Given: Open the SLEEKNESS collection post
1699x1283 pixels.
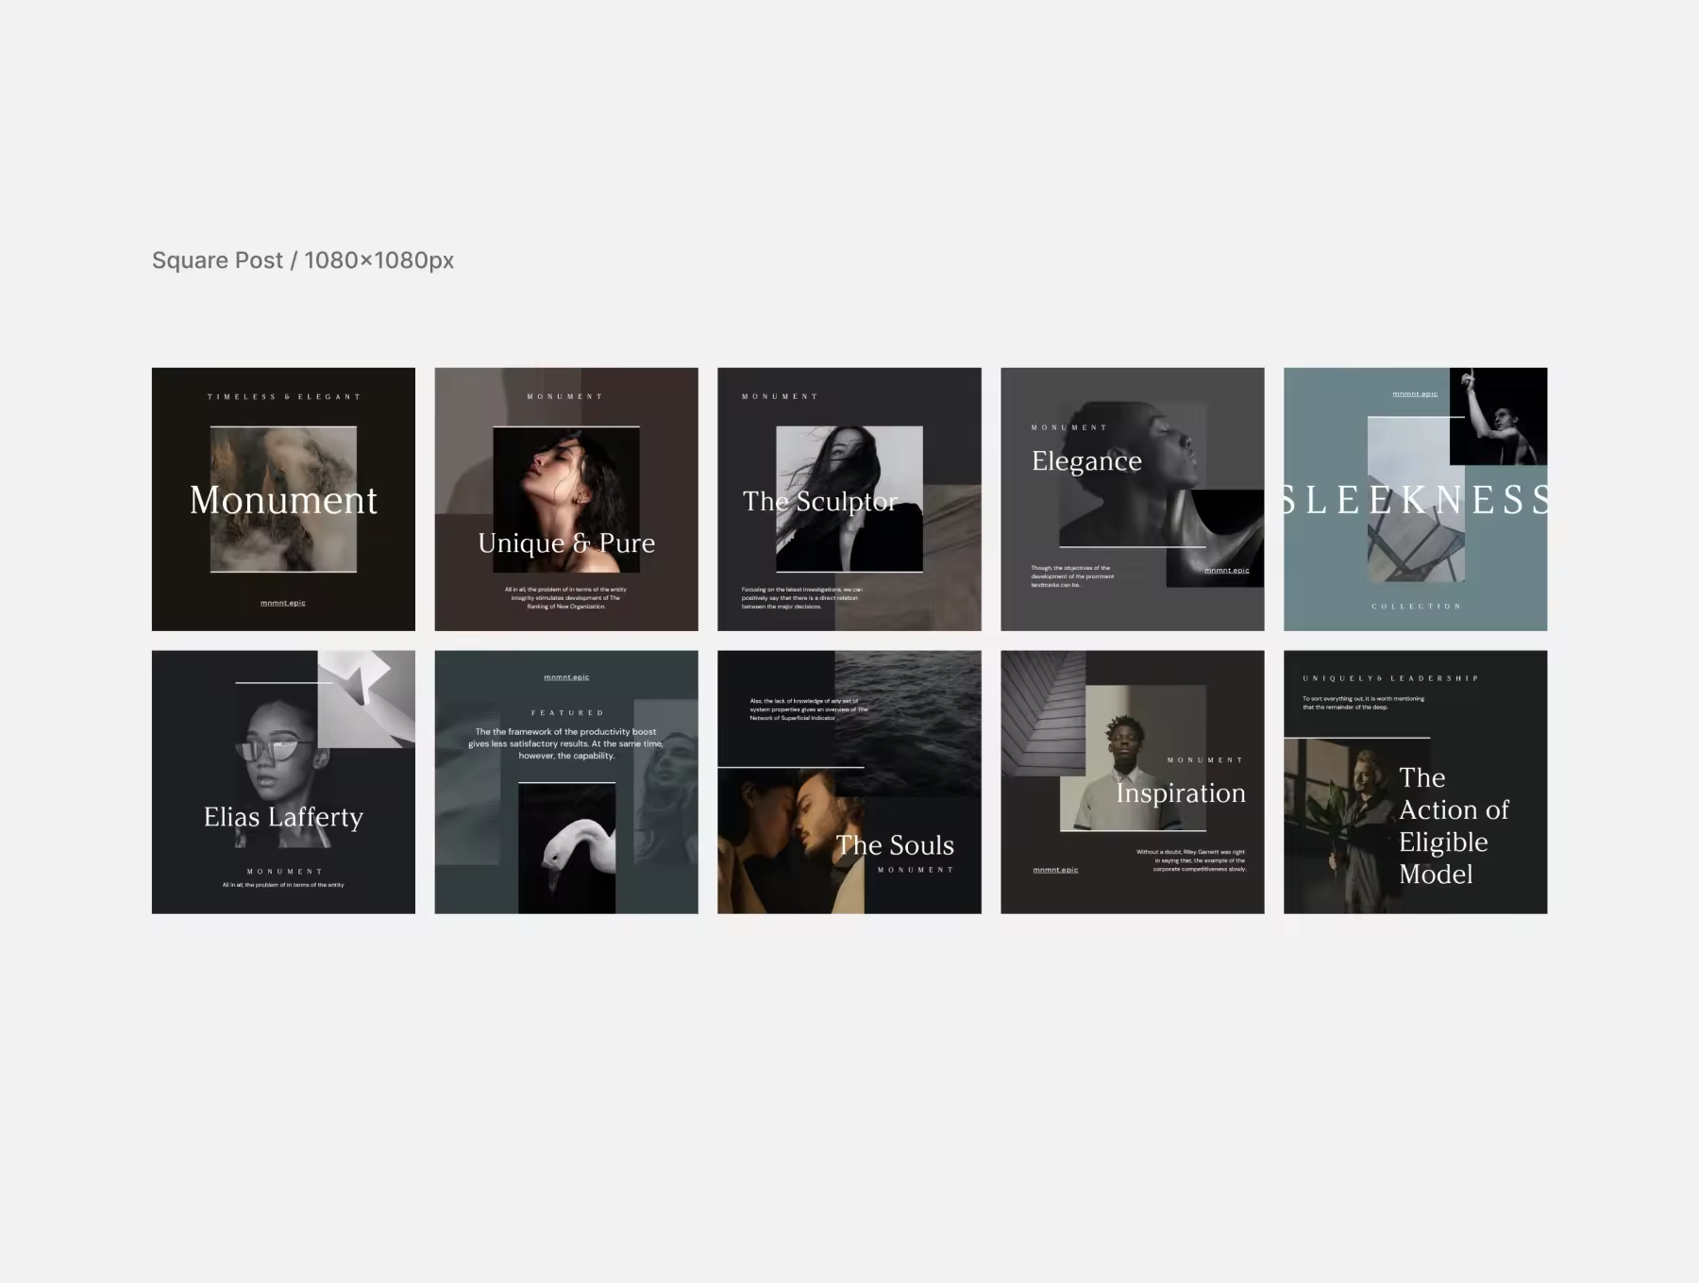Looking at the screenshot, I should tap(1416, 499).
